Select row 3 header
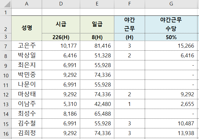199x139 pixels. pos(6,37)
